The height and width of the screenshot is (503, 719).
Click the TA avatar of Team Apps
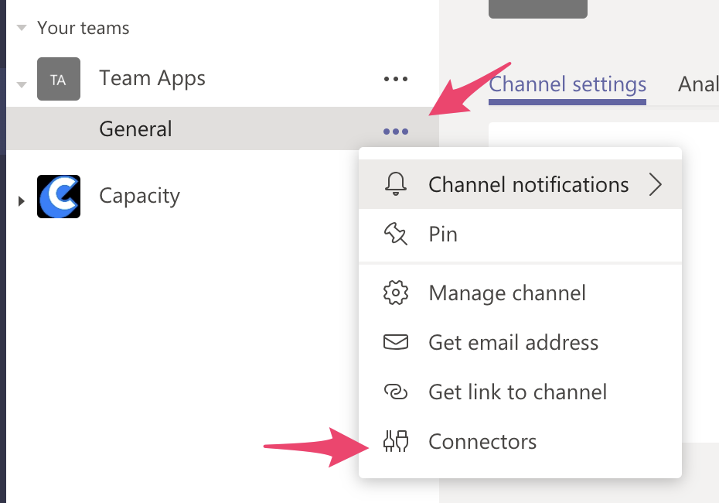pos(59,79)
